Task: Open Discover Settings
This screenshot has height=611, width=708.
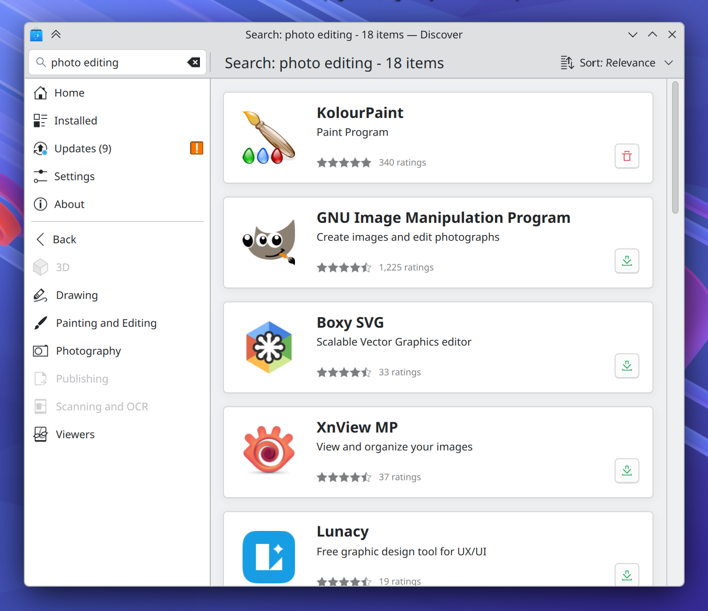Action: tap(74, 177)
